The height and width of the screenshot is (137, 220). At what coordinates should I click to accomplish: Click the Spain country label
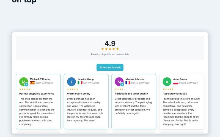click(38, 83)
